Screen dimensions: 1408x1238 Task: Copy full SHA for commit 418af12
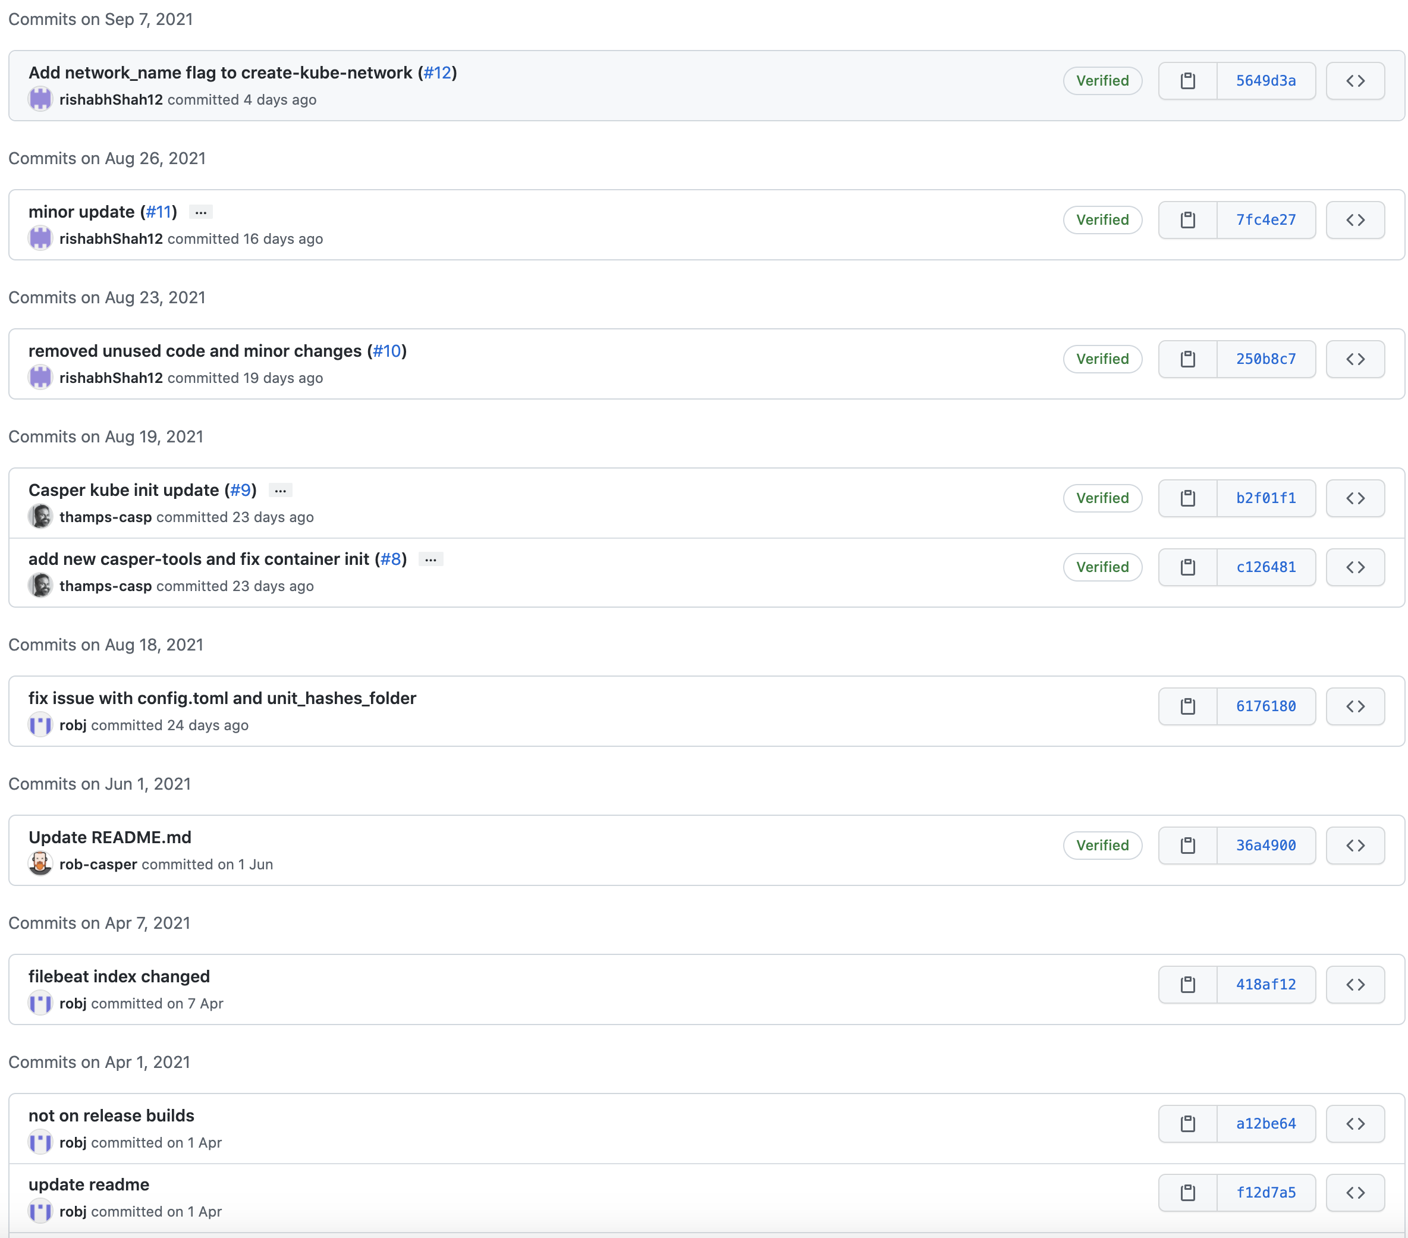(x=1187, y=985)
